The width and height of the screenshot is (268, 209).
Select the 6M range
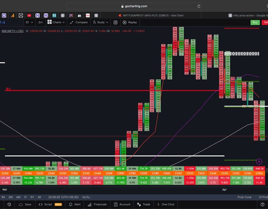18,197
